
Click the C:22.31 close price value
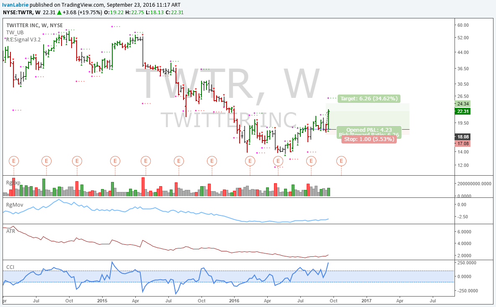click(x=175, y=12)
